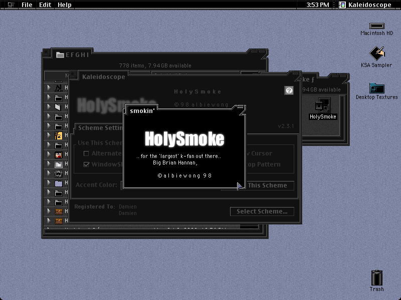Select the HolySmoke scheme file icon

point(323,105)
